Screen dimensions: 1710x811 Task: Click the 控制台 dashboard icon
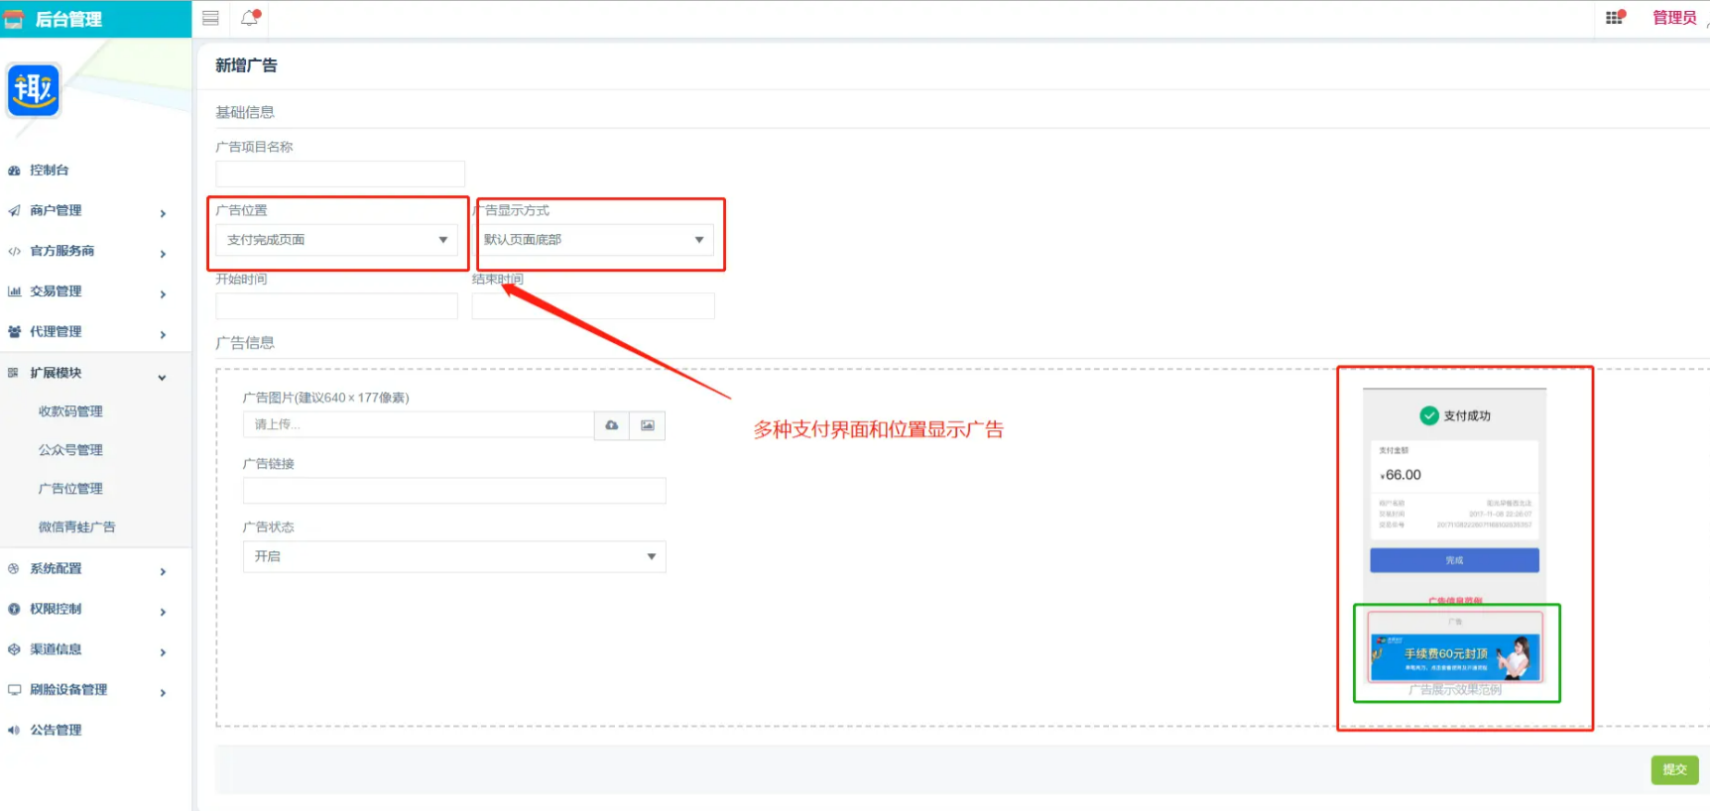14,171
